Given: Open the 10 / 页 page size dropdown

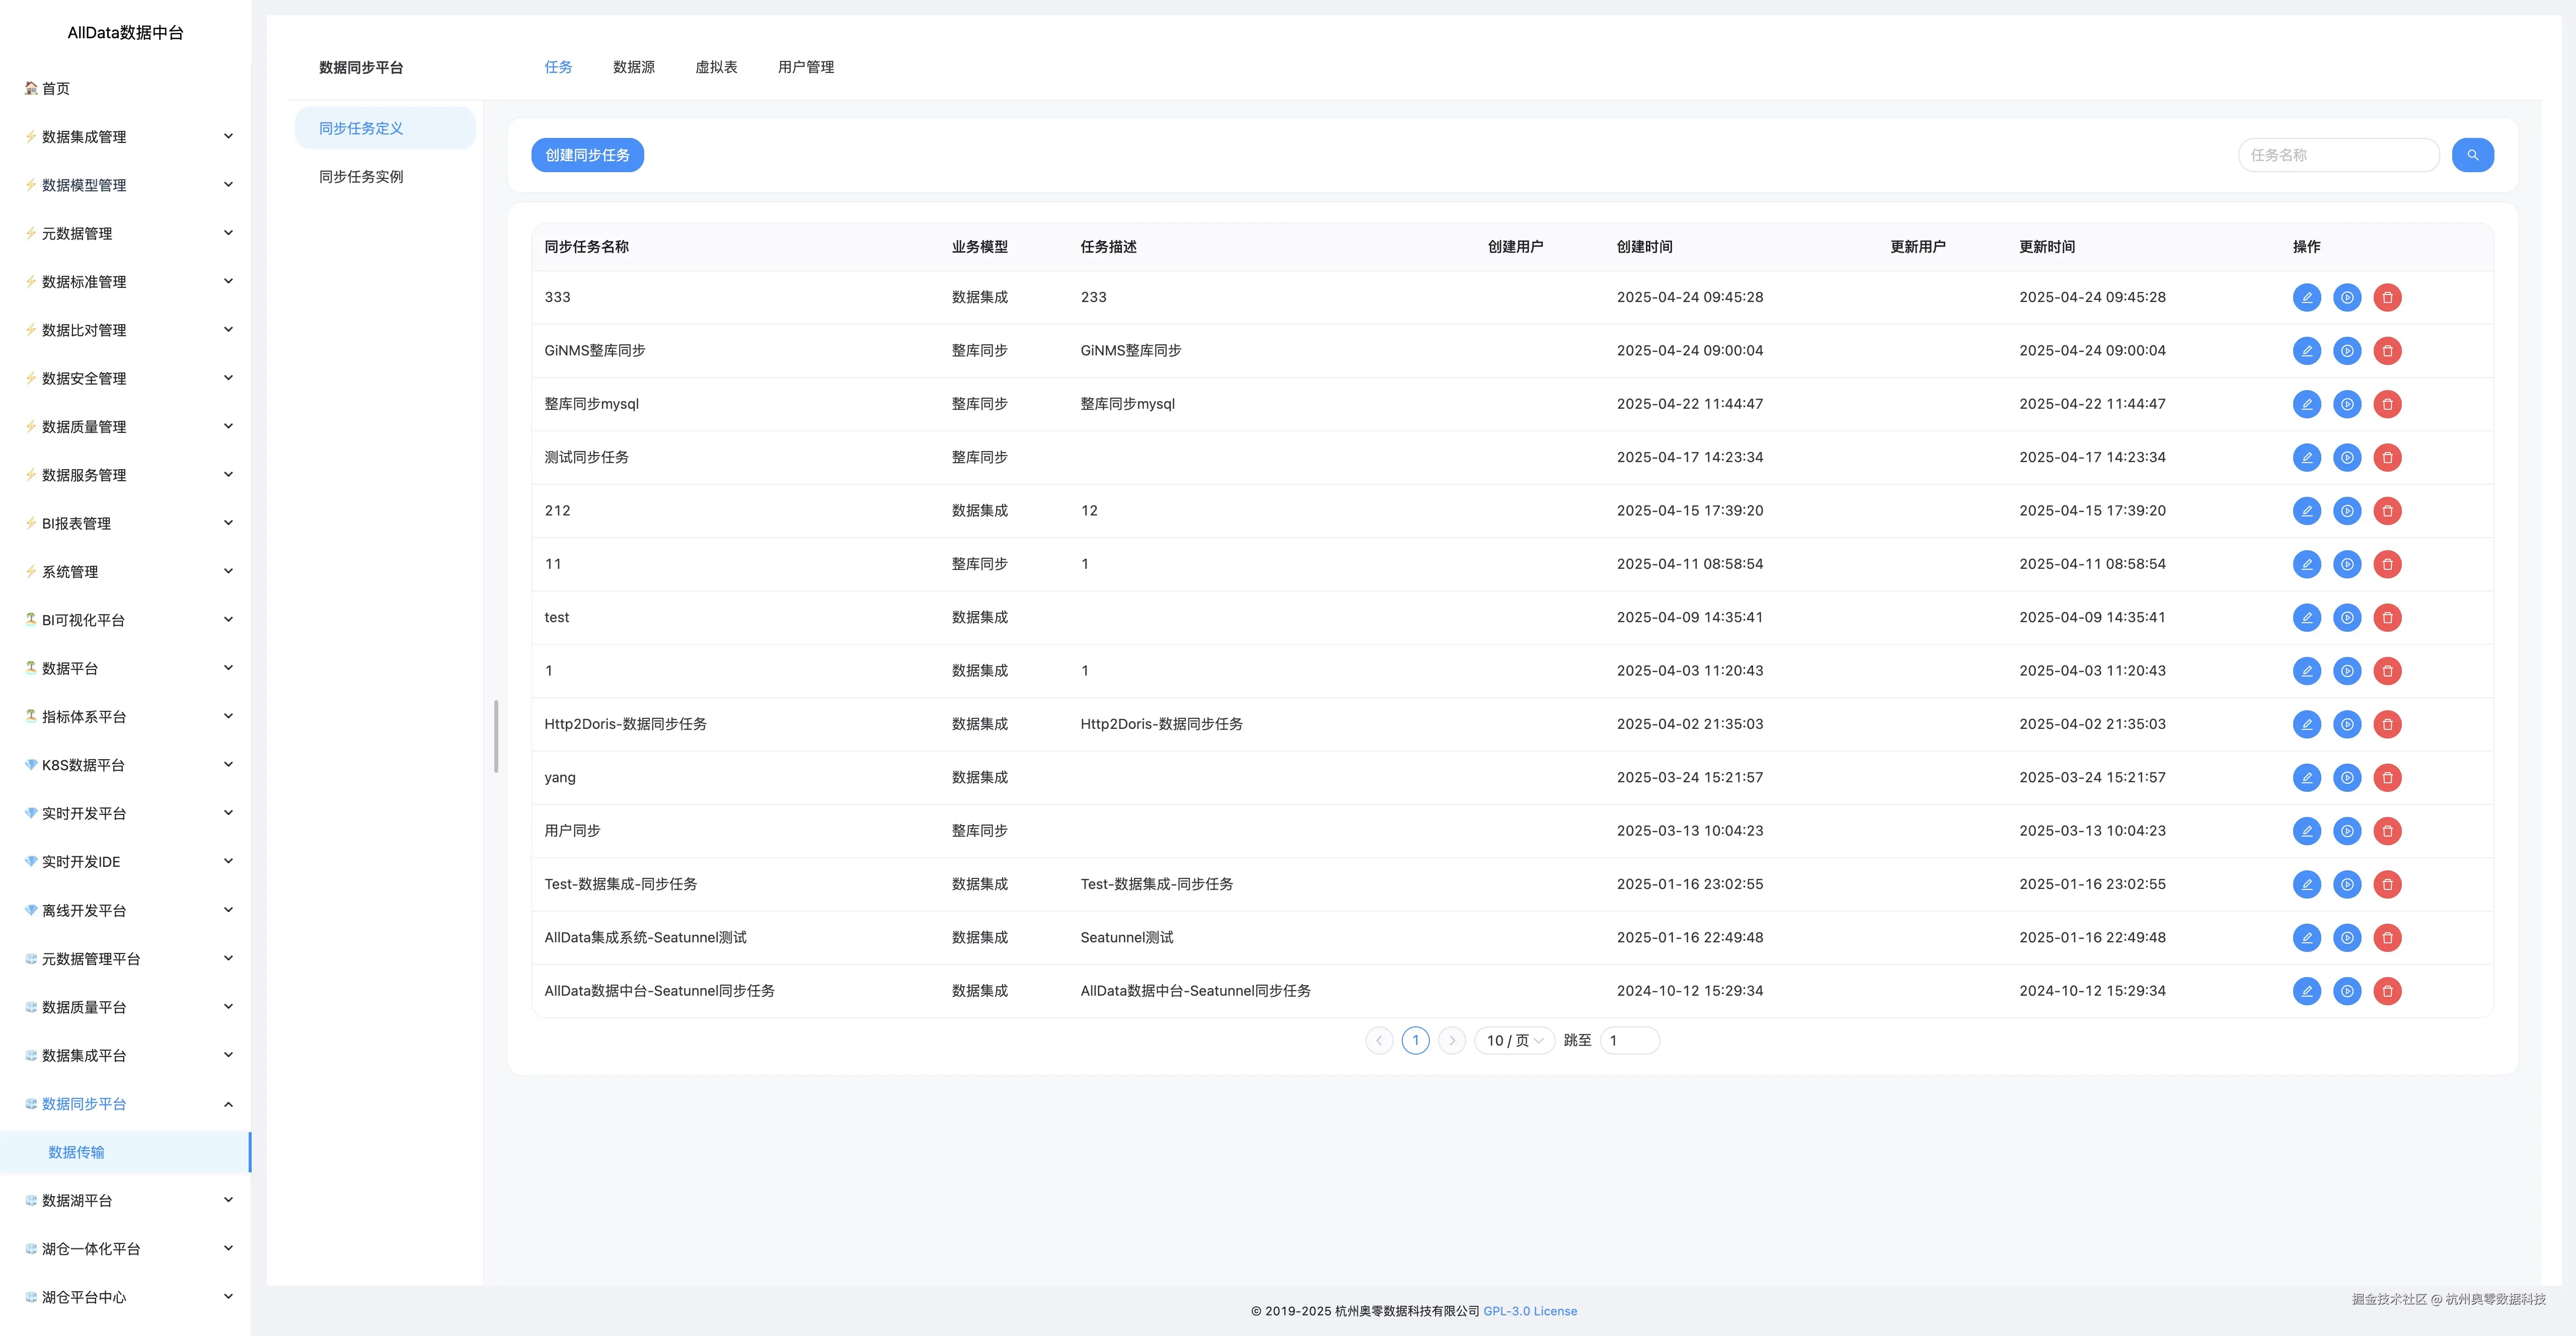Looking at the screenshot, I should click(1513, 1041).
